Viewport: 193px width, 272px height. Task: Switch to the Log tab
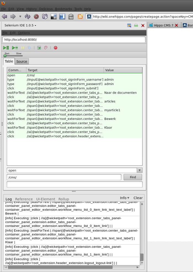pos(9,199)
